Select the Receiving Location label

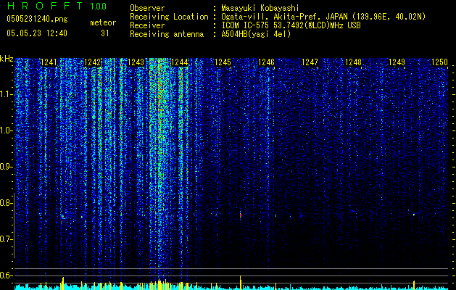click(169, 17)
